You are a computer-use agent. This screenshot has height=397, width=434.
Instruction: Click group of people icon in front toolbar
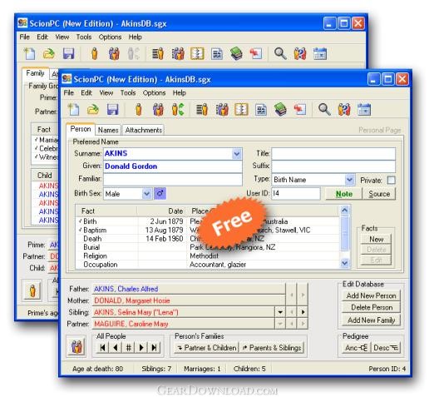click(222, 110)
